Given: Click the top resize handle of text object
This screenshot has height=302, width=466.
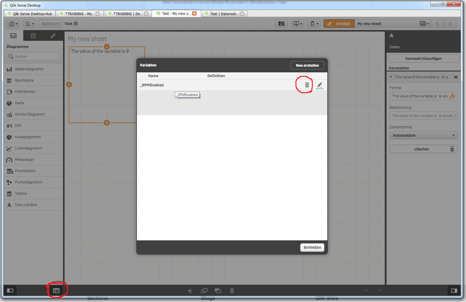Looking at the screenshot, I should coord(107,47).
